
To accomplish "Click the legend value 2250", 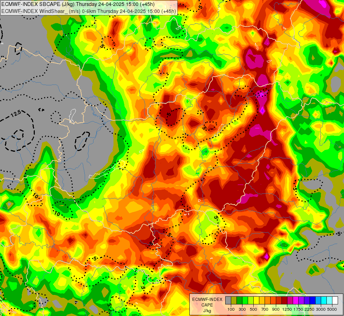I will [x=309, y=309].
